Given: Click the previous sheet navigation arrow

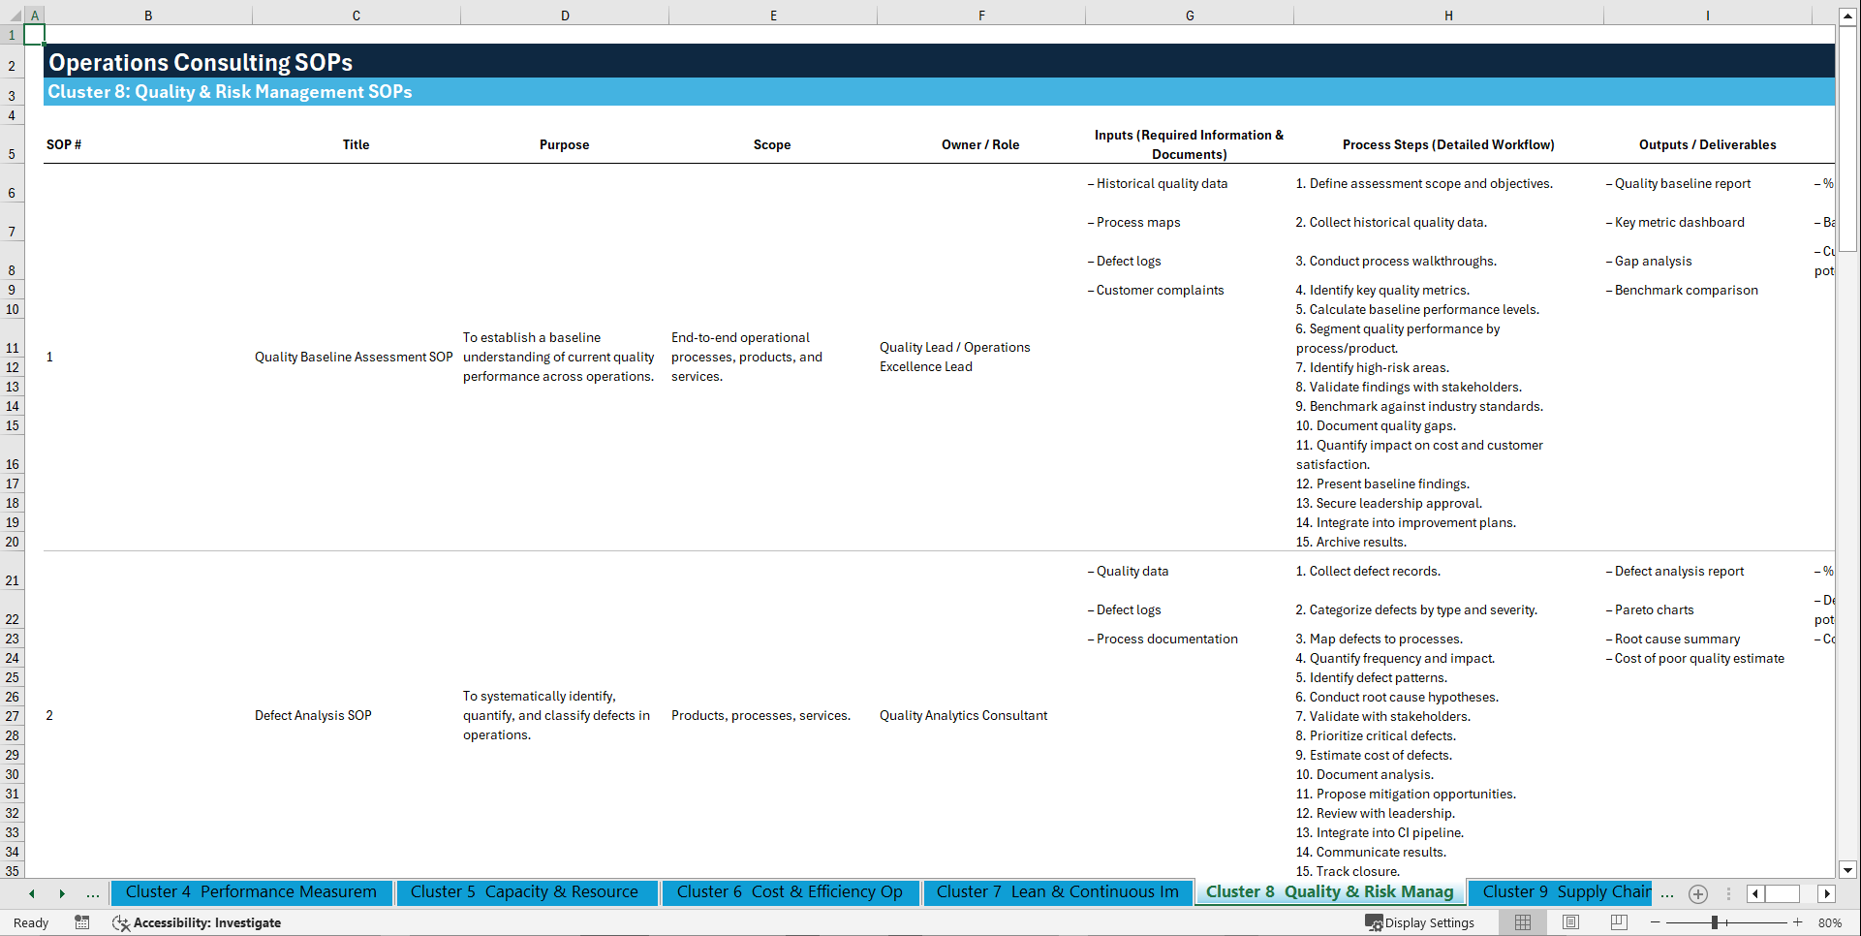Looking at the screenshot, I should pyautogui.click(x=31, y=893).
